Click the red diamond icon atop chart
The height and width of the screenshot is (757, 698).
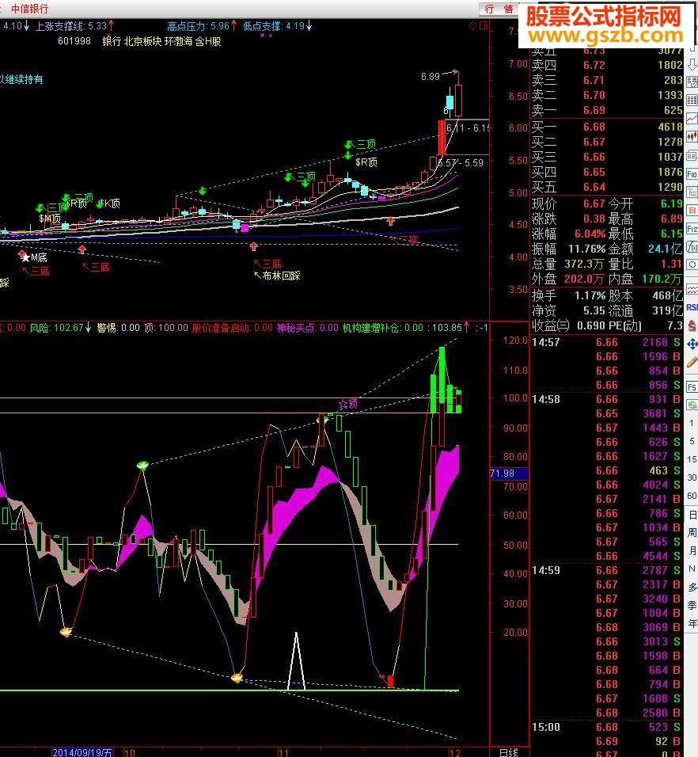473,25
